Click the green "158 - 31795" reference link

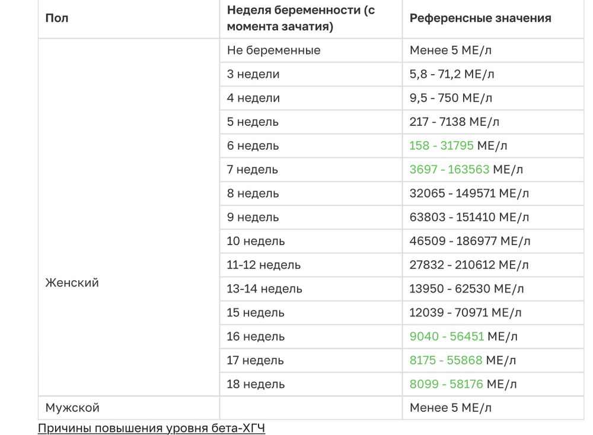[441, 145]
